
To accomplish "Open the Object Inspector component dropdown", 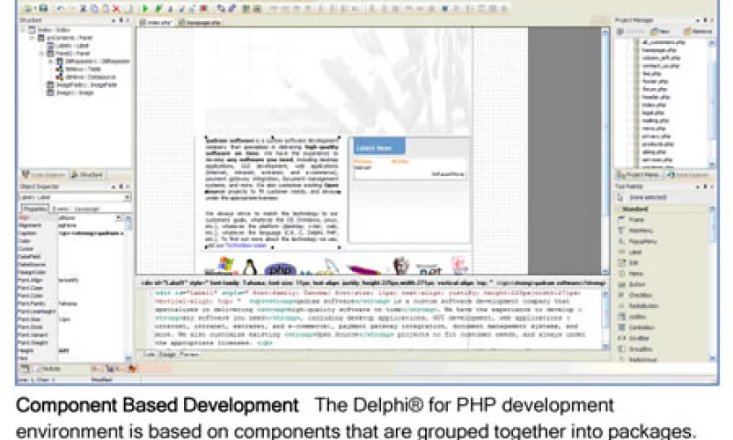I will pyautogui.click(x=126, y=197).
